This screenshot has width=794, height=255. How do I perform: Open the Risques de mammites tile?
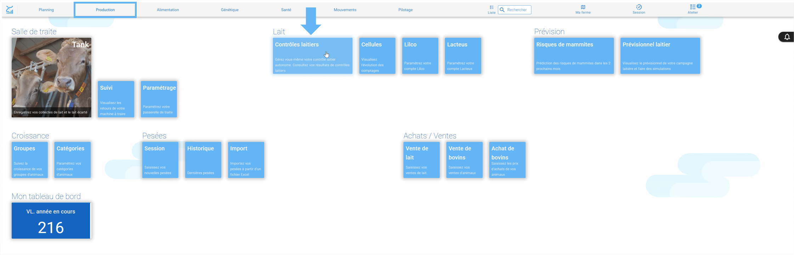tap(574, 56)
